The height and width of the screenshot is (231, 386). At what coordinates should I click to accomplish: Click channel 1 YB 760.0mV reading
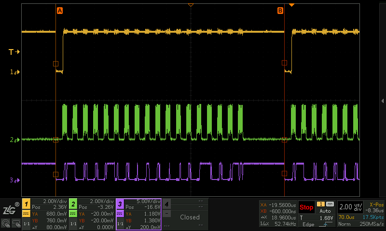(49, 220)
